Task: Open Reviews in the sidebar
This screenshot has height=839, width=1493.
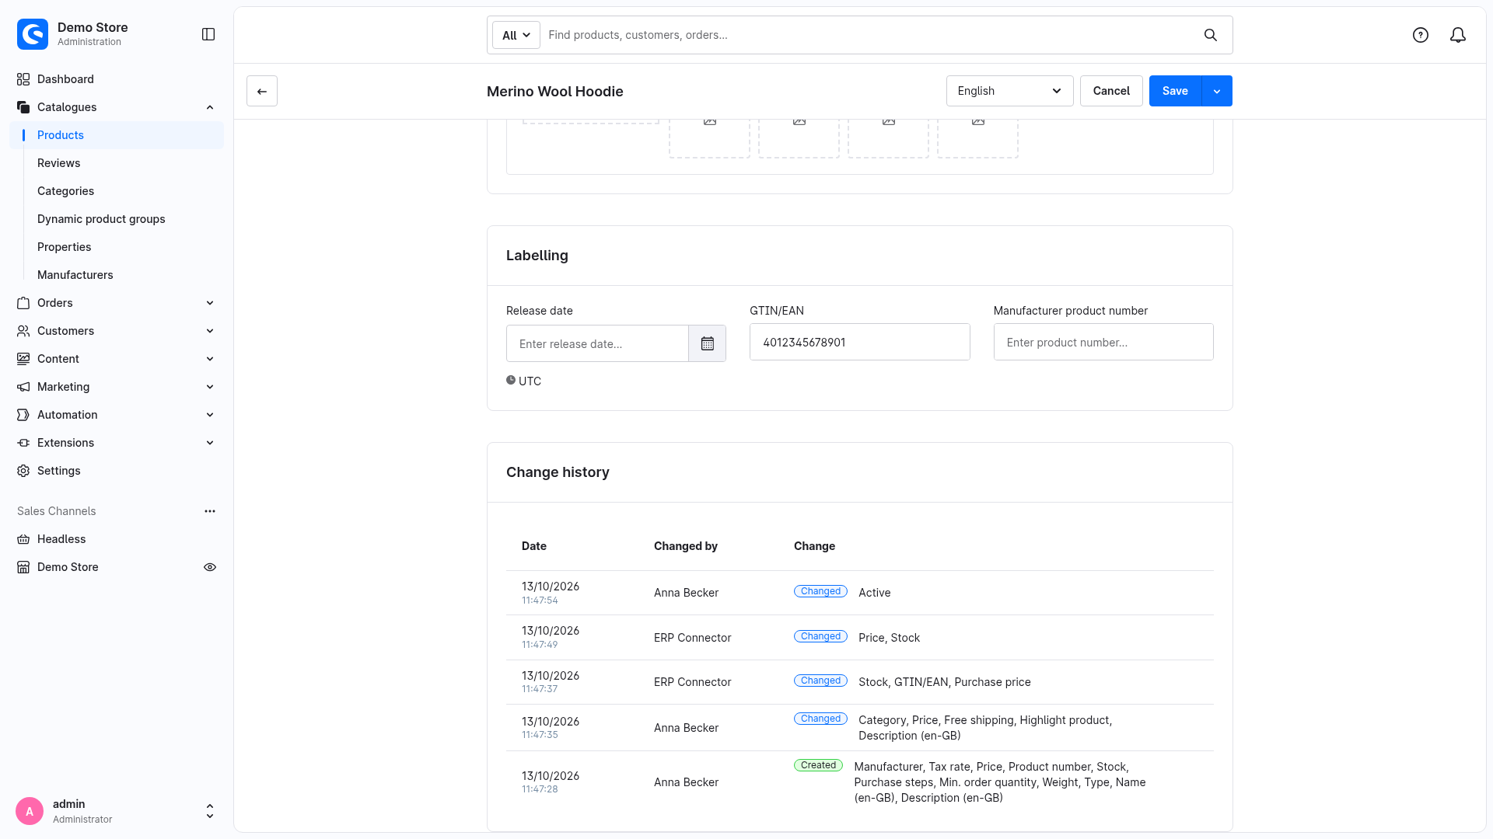Action: [x=58, y=163]
